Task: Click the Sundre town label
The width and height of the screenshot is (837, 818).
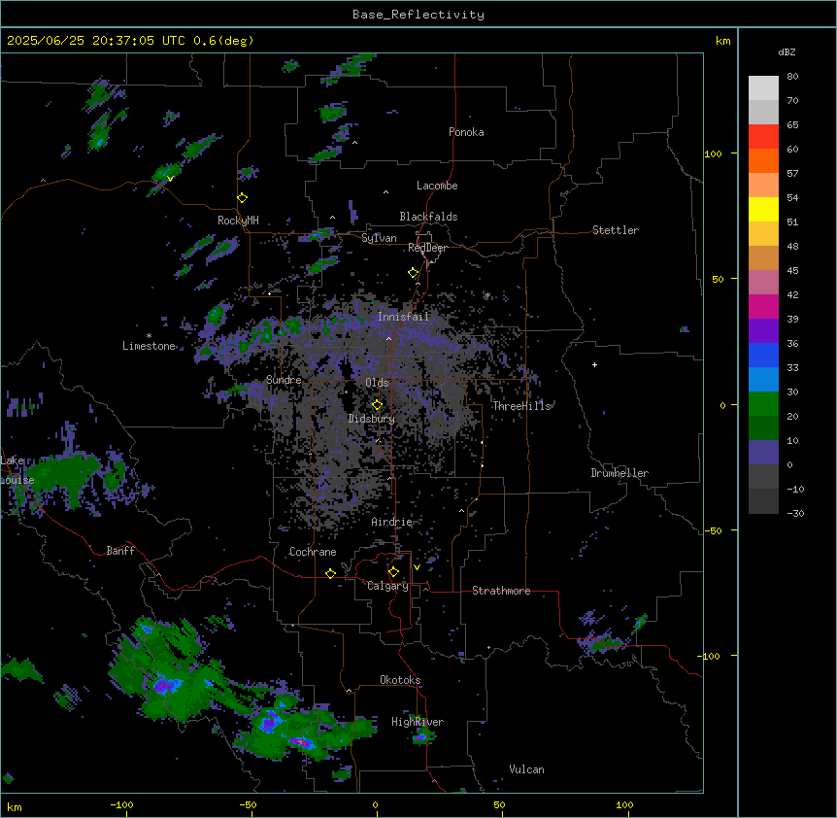Action: pos(284,380)
